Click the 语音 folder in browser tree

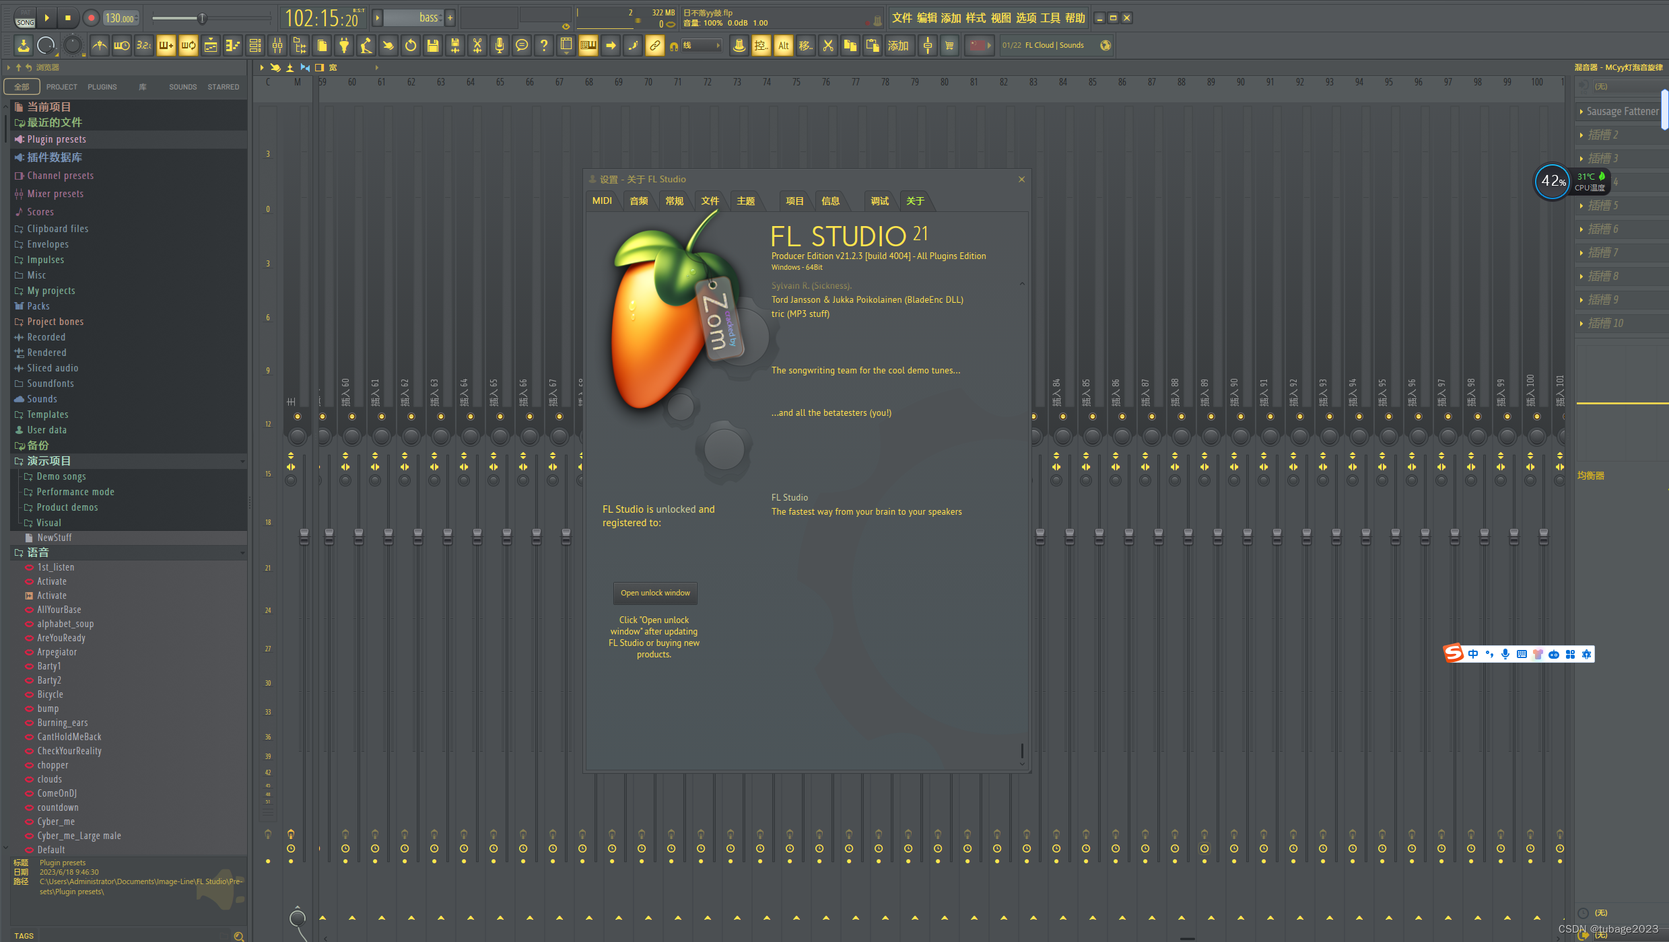(x=39, y=551)
